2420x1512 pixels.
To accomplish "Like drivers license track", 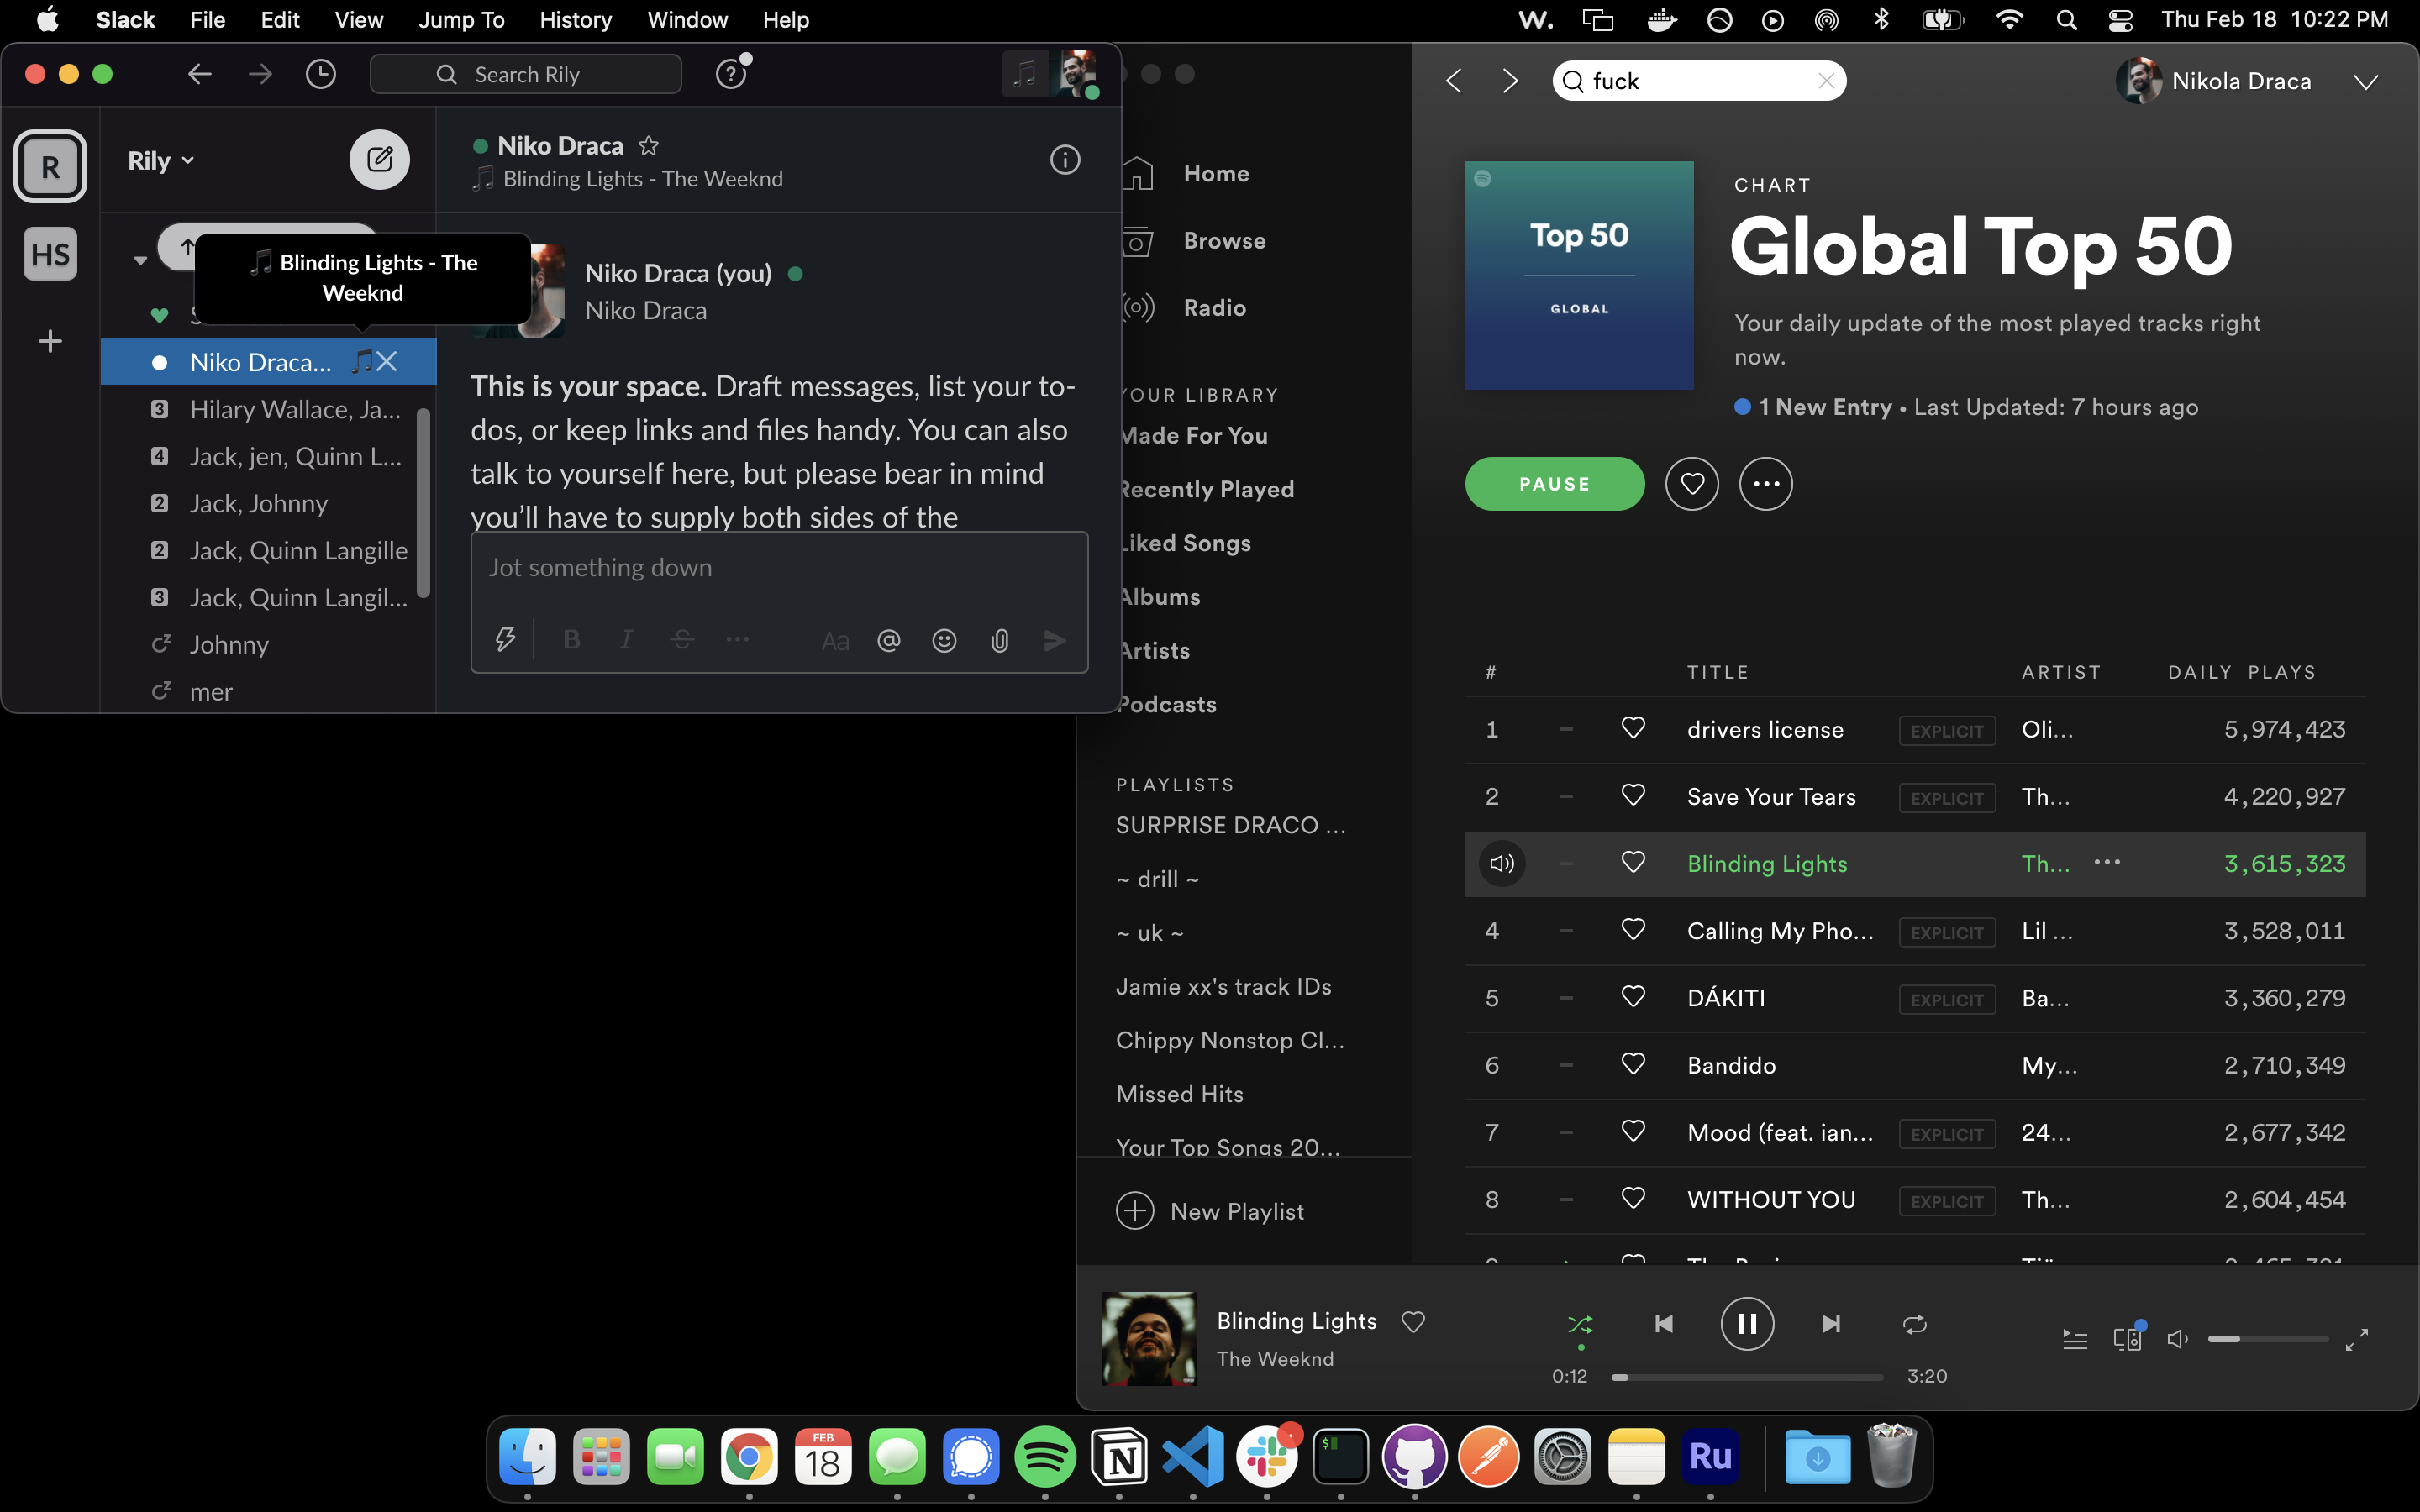I will (x=1633, y=728).
